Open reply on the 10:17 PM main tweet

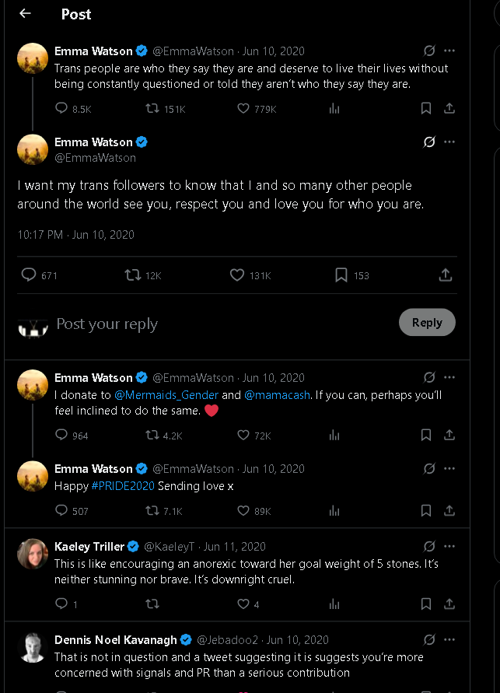[x=29, y=275]
